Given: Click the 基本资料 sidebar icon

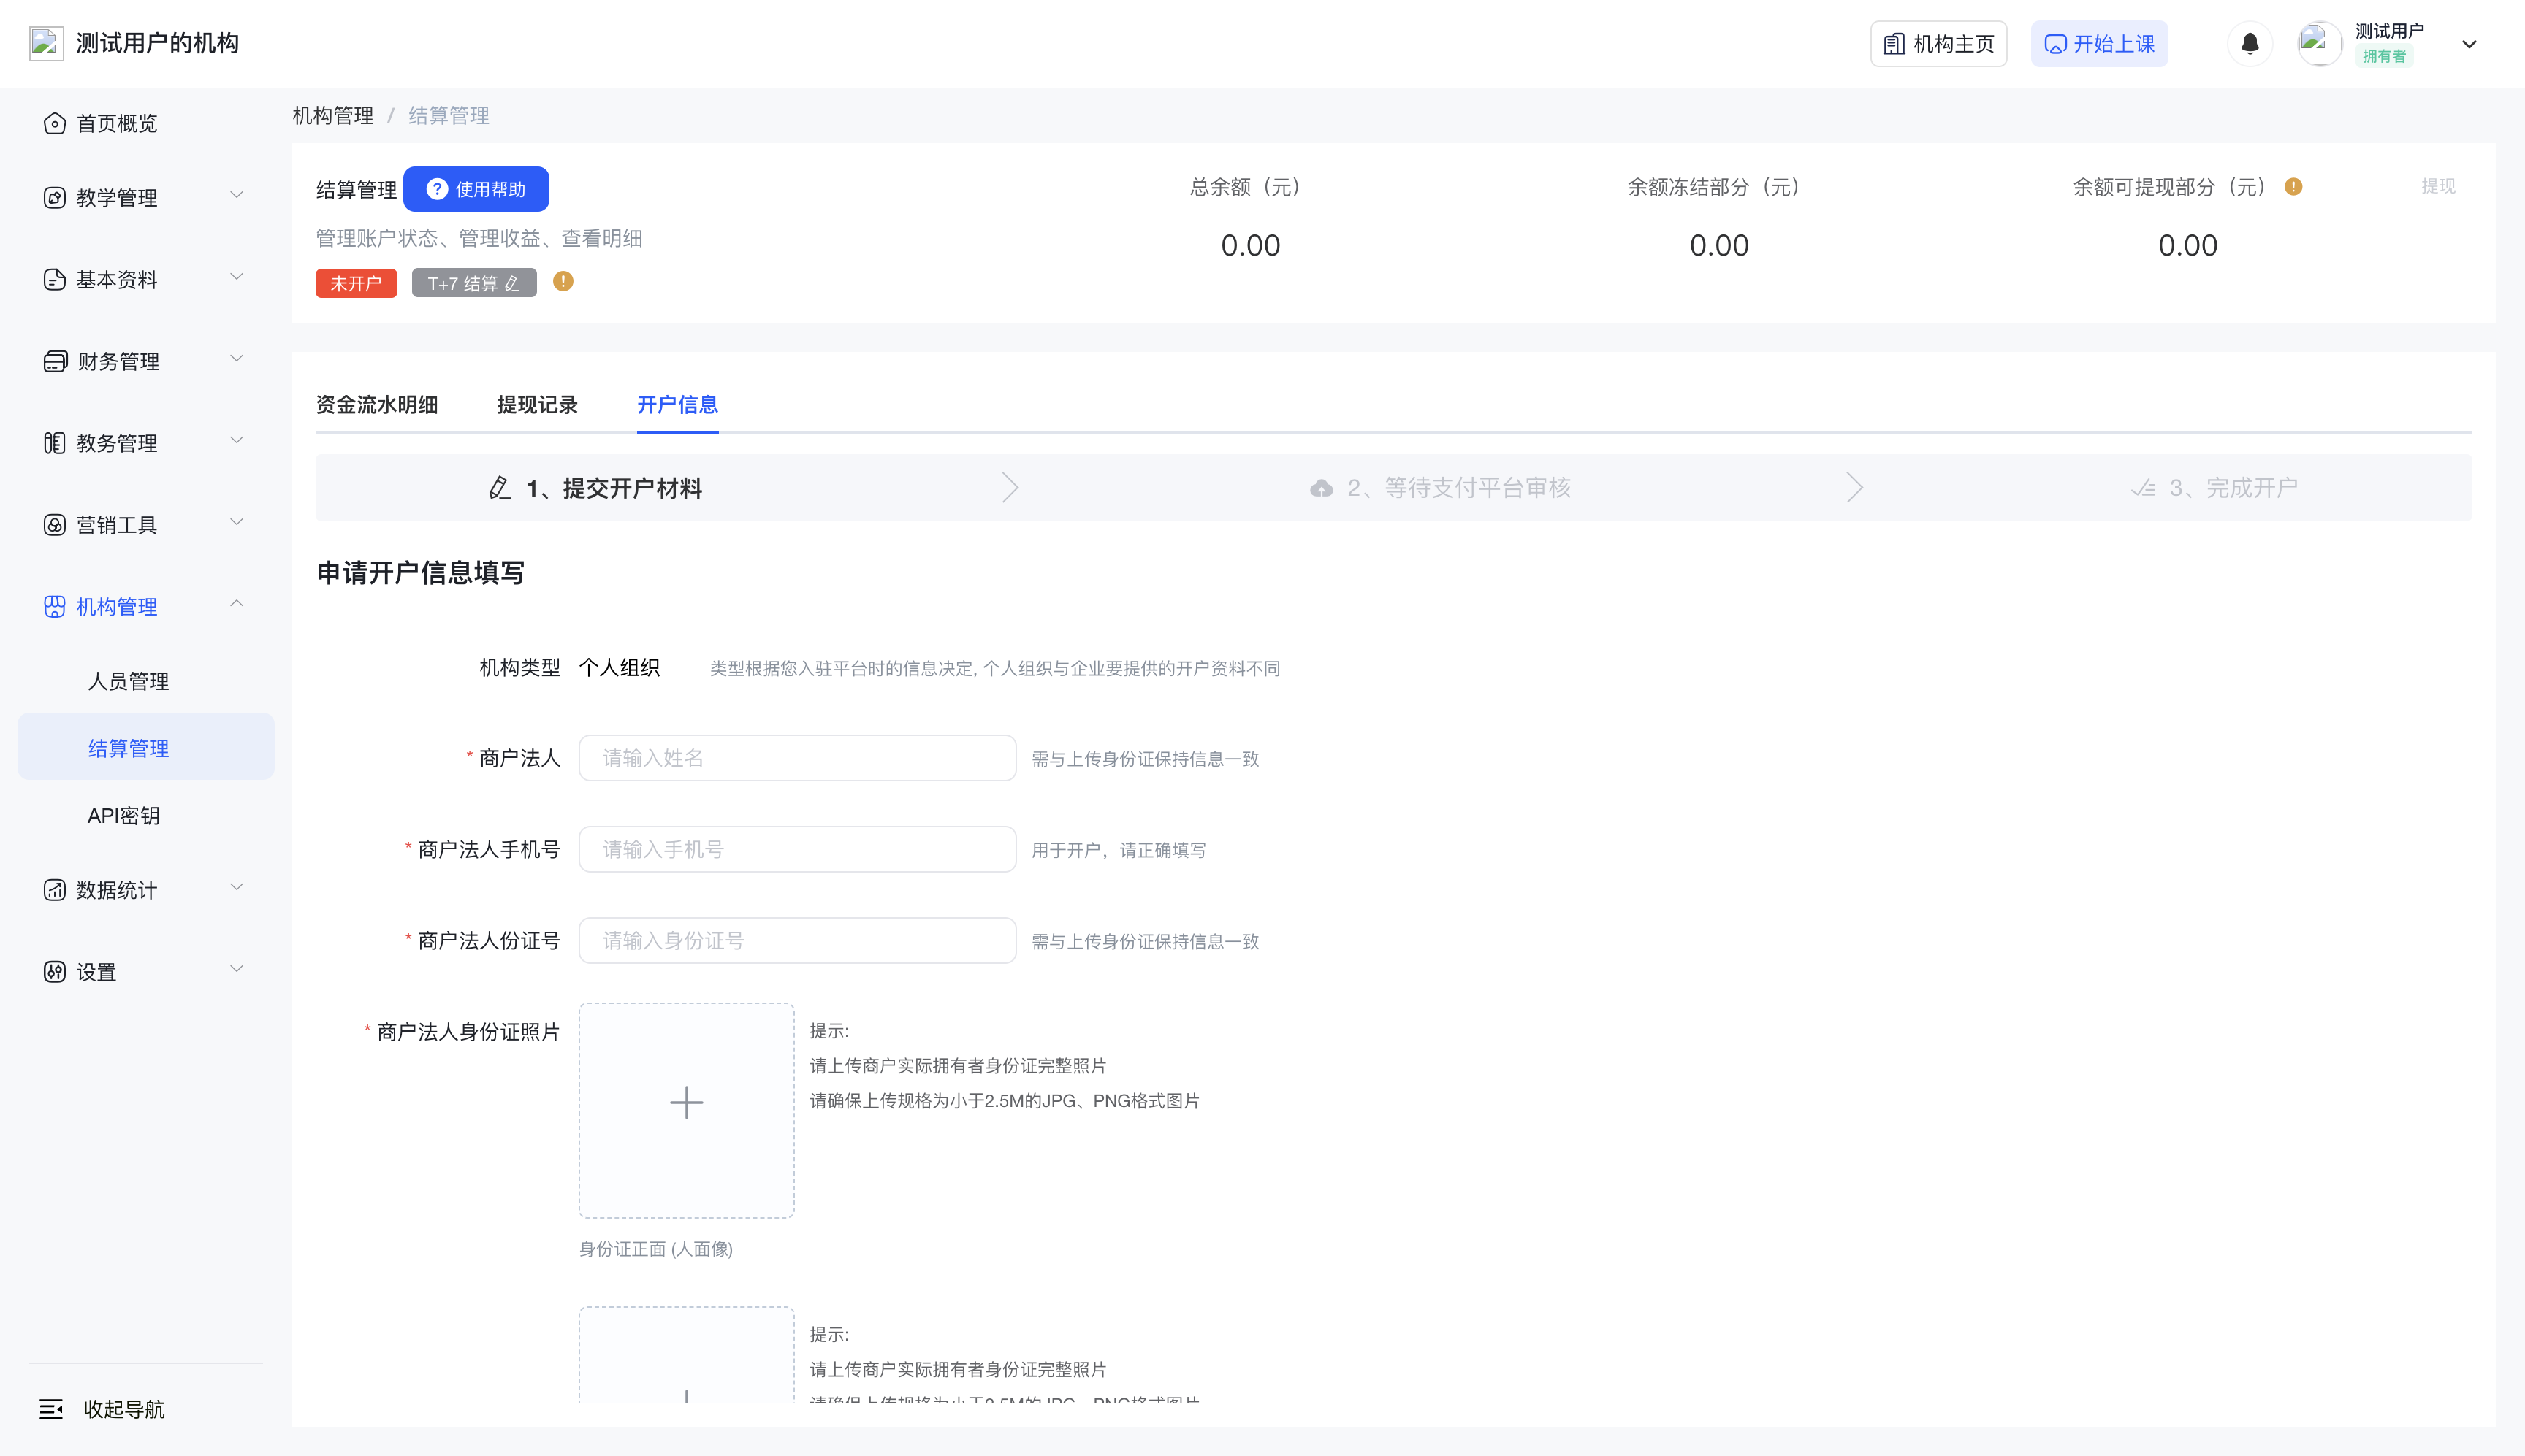Looking at the screenshot, I should pos(54,279).
